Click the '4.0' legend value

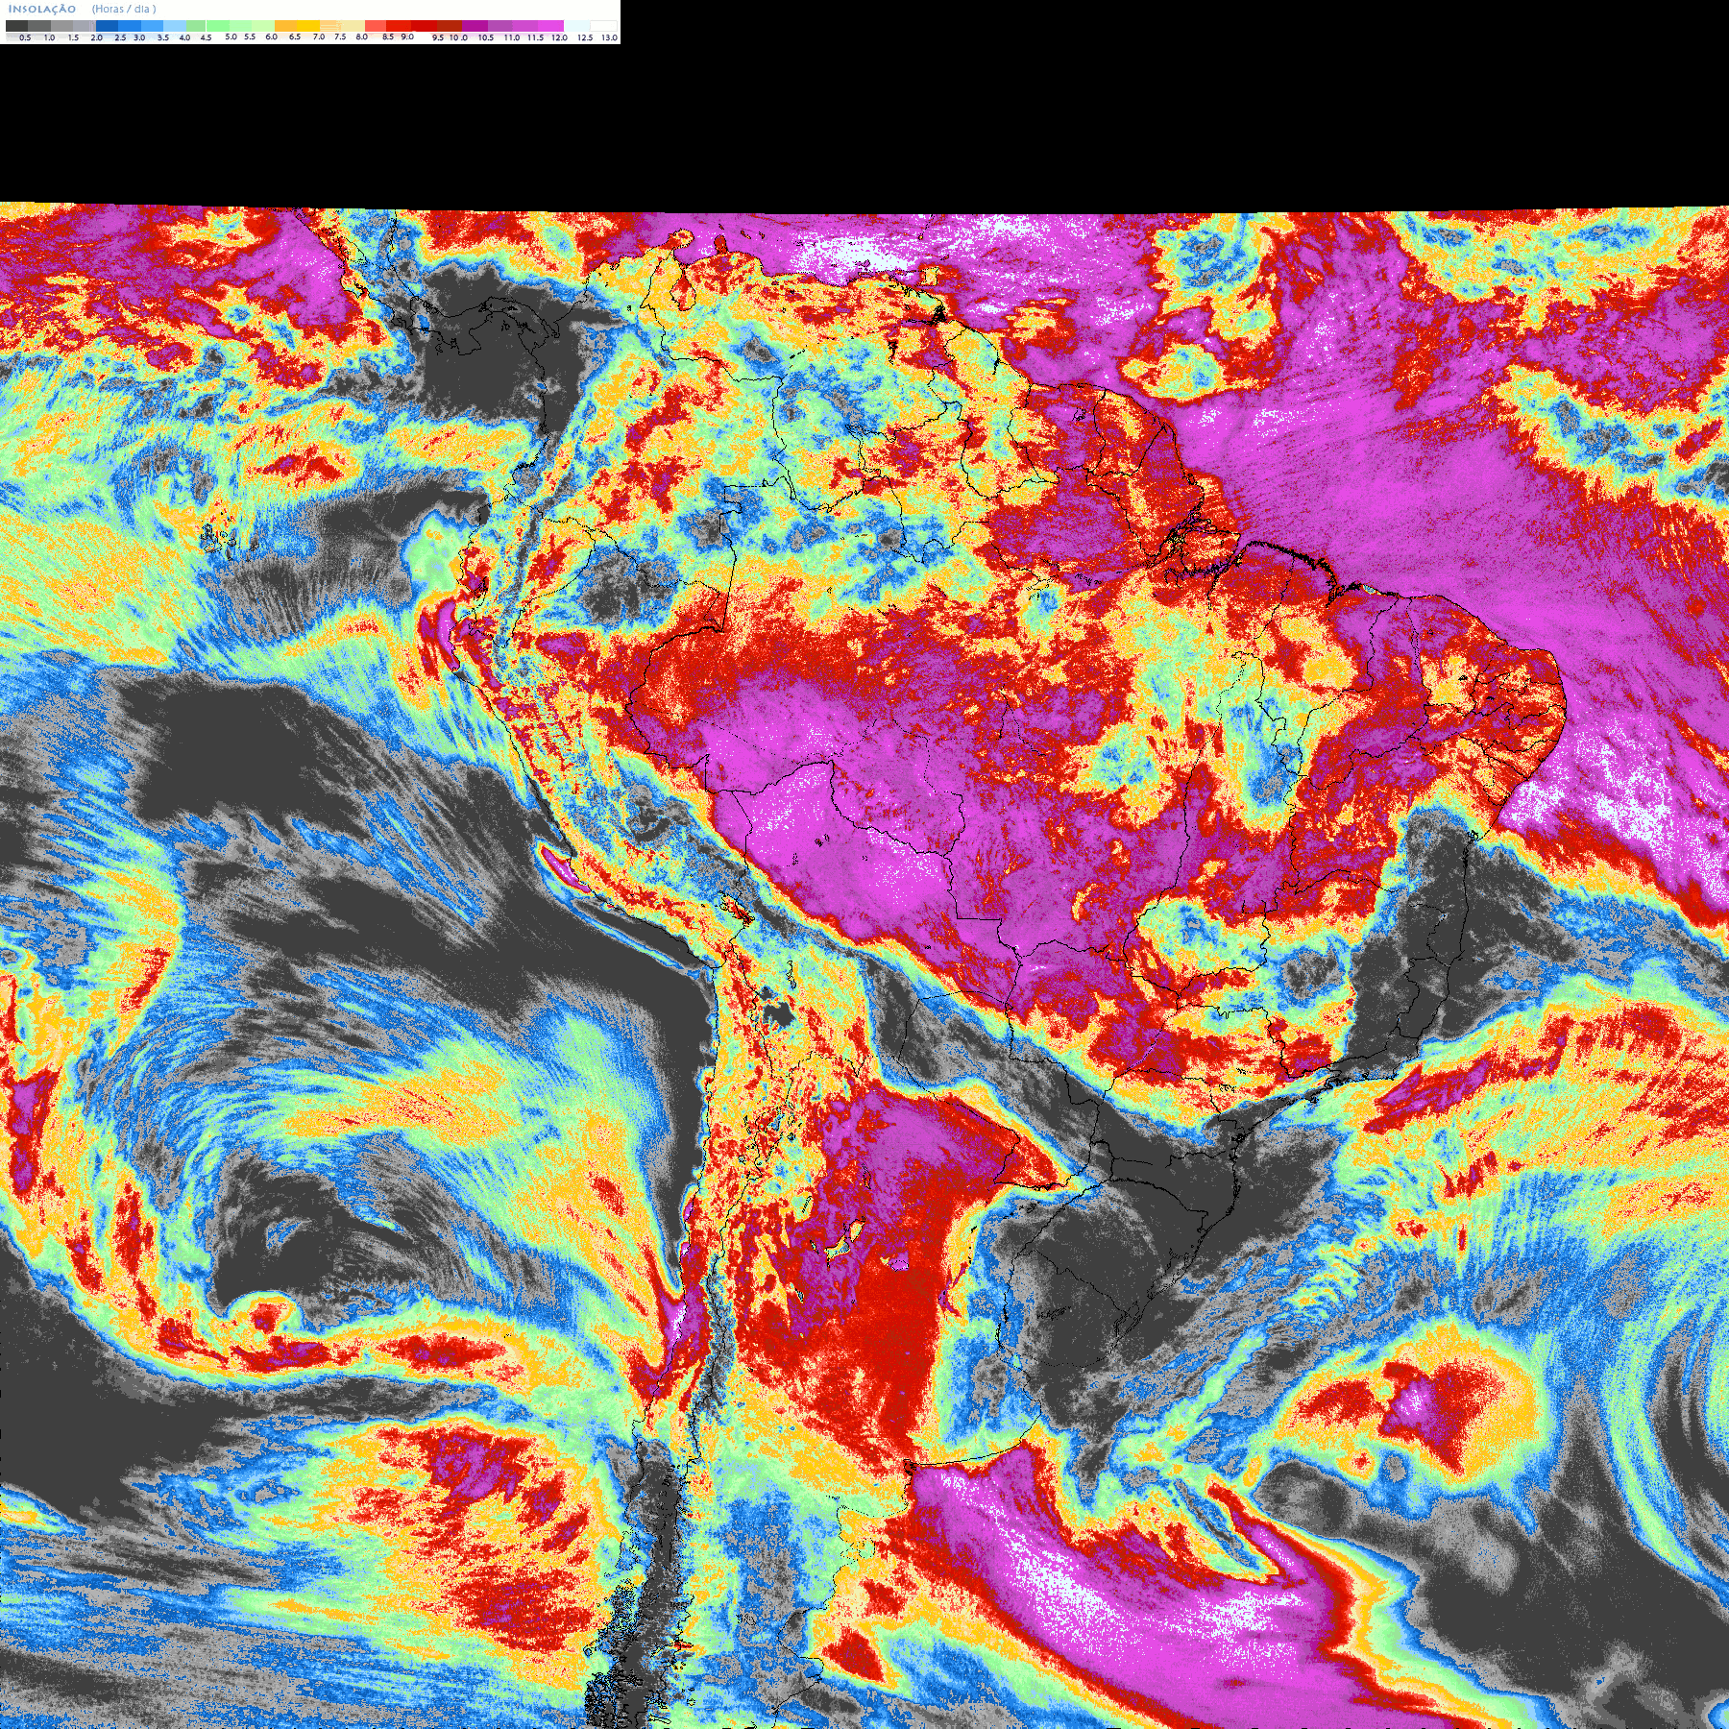[x=184, y=37]
